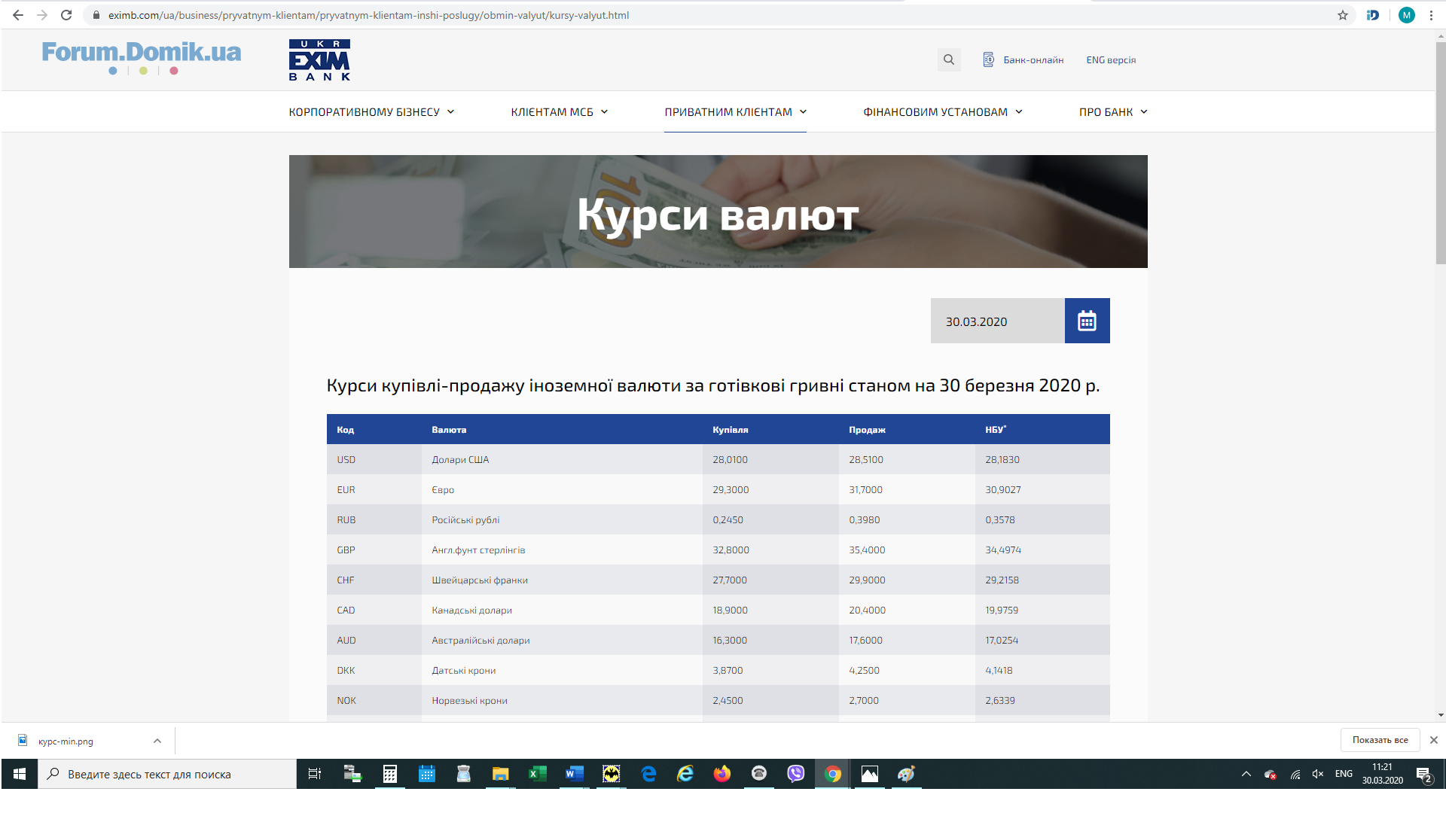Click the Норвезькі крони row name
Image resolution: width=1446 pixels, height=813 pixels.
pos(469,700)
